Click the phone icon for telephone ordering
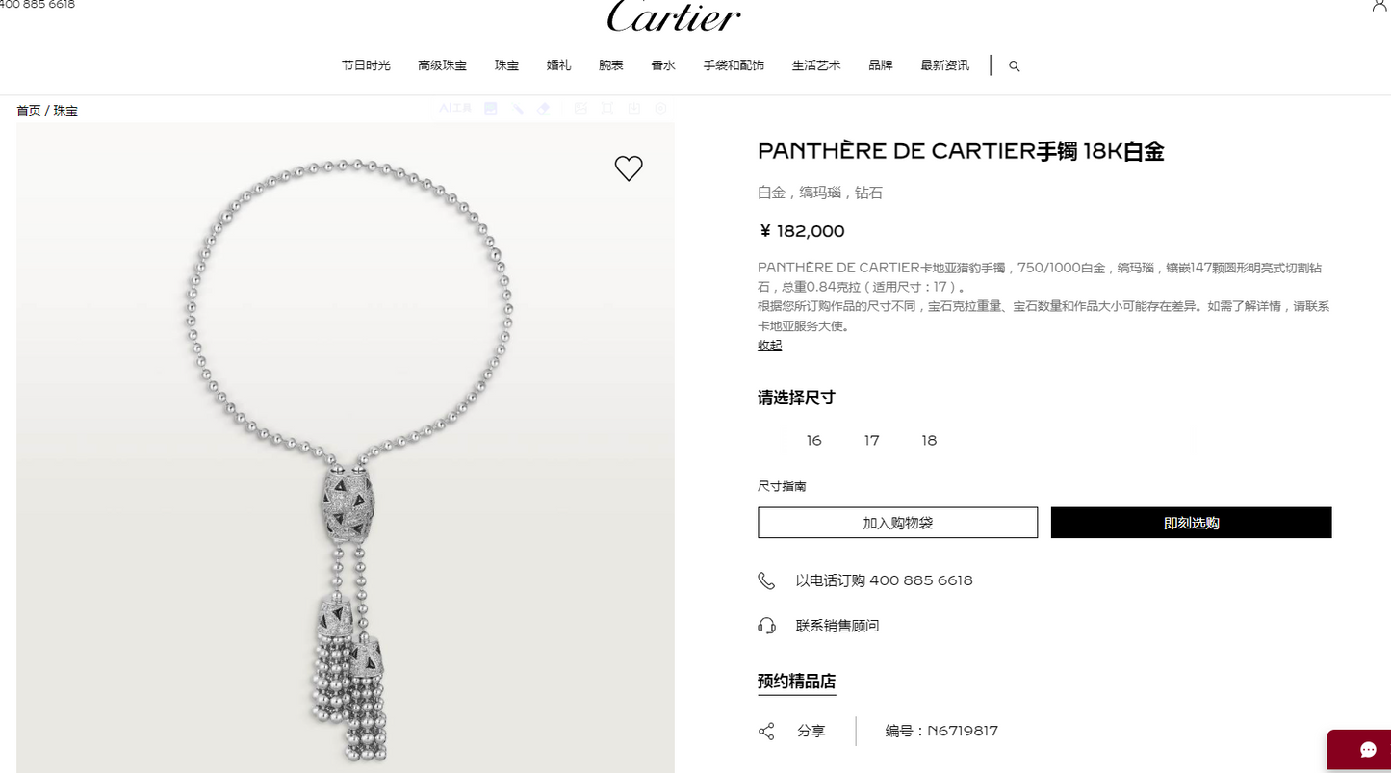The height and width of the screenshot is (773, 1391). coord(766,580)
